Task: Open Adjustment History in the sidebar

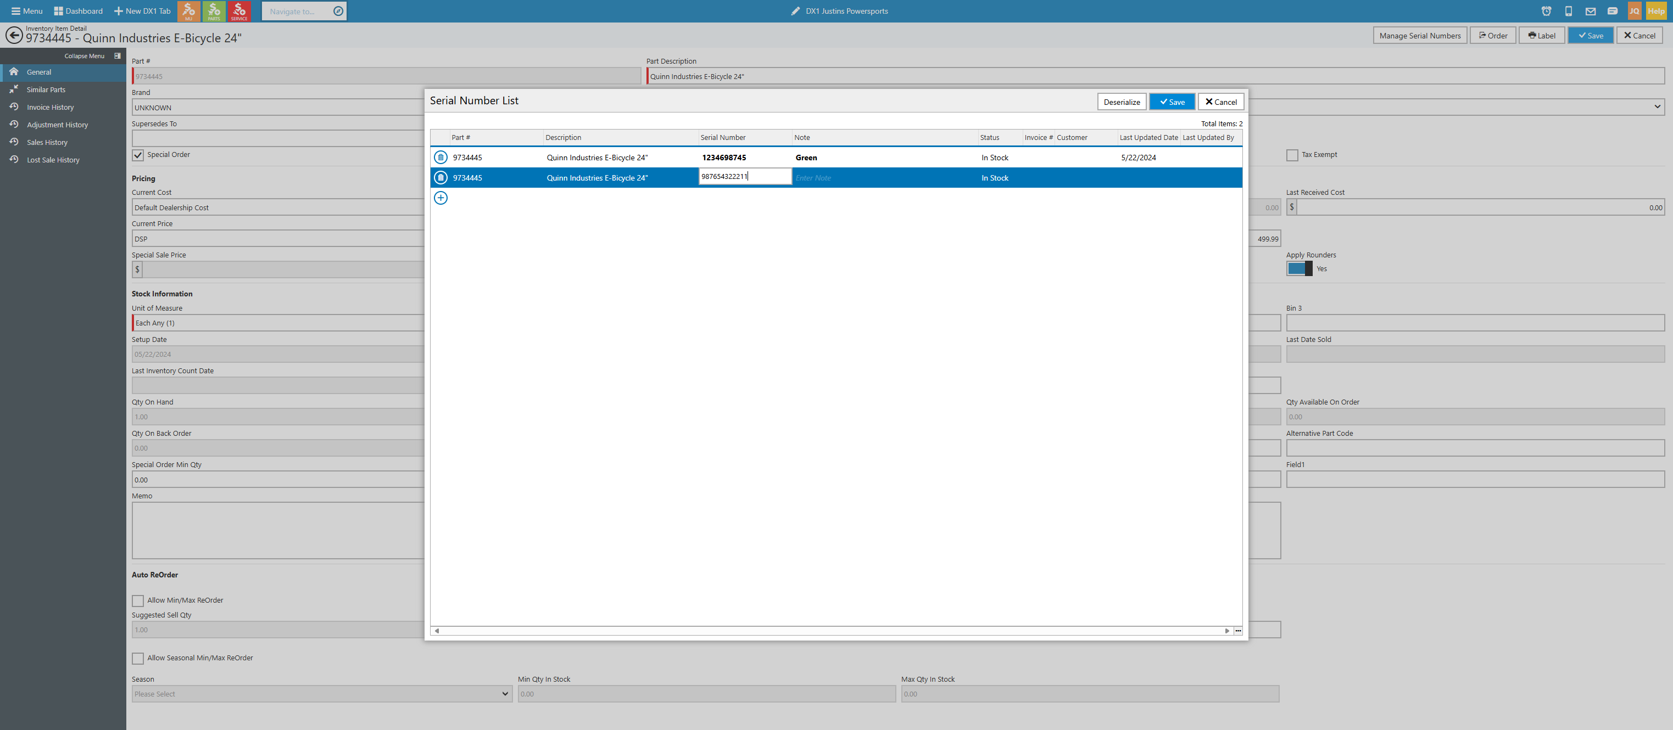Action: pyautogui.click(x=63, y=125)
